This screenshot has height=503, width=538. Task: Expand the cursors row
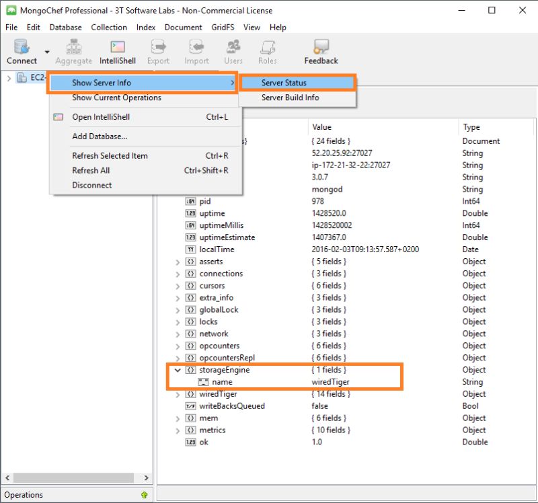[x=178, y=286]
